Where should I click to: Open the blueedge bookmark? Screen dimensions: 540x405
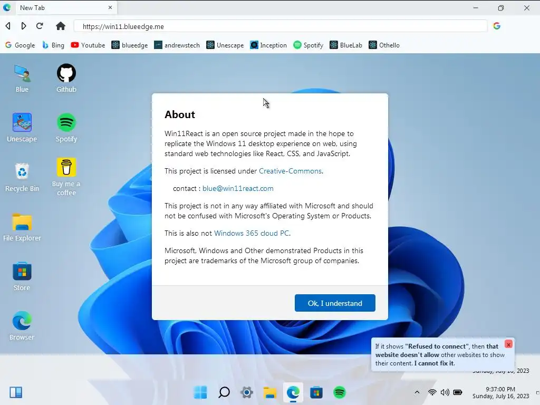click(x=130, y=45)
